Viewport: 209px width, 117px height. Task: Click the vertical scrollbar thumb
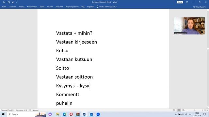pyautogui.click(x=208, y=48)
